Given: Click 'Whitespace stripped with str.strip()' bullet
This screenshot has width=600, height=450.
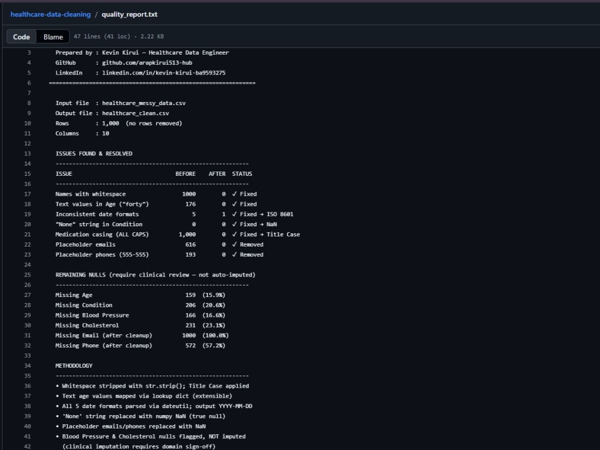Looking at the screenshot, I should click(x=152, y=386).
